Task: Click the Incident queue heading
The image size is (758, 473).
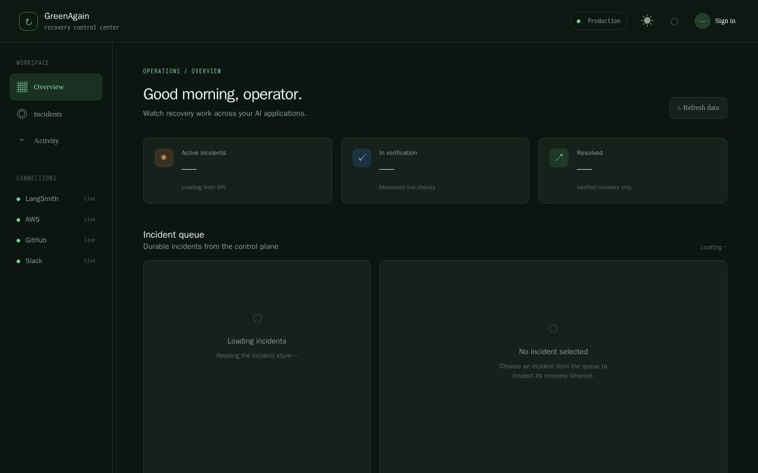Action: tap(174, 235)
